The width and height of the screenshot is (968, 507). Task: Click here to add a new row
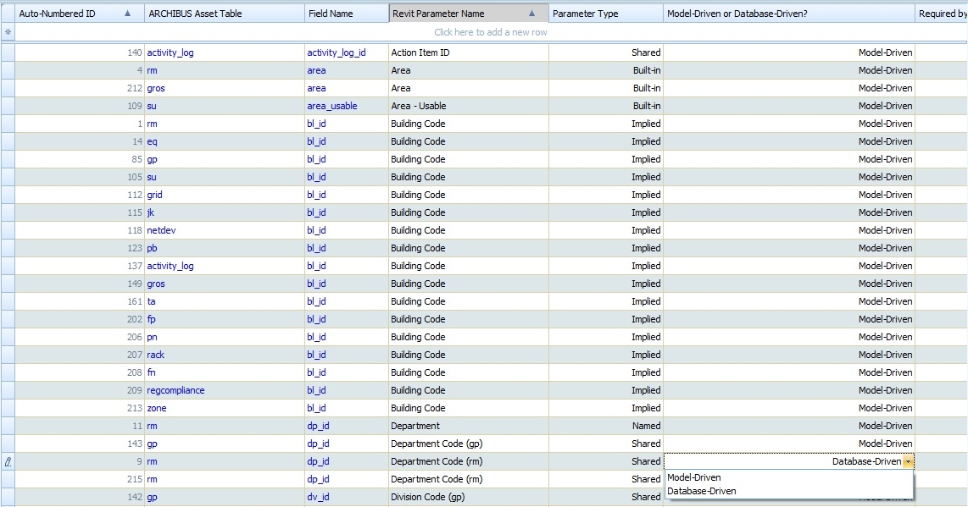tap(490, 32)
